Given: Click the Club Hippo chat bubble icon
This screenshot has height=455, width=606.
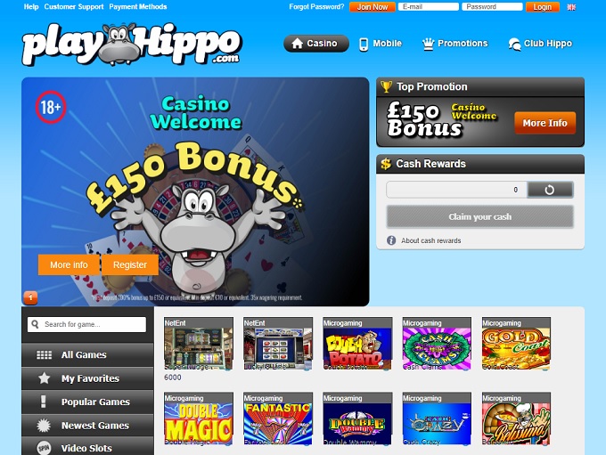Looking at the screenshot, I should click(x=514, y=44).
